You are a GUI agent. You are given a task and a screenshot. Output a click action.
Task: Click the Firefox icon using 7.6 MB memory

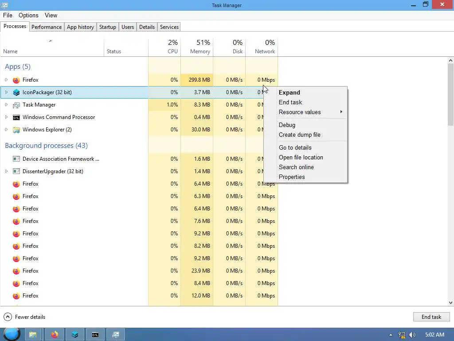click(16, 221)
